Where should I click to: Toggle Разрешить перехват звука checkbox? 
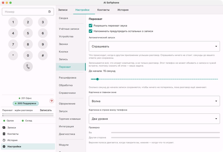click(x=90, y=26)
